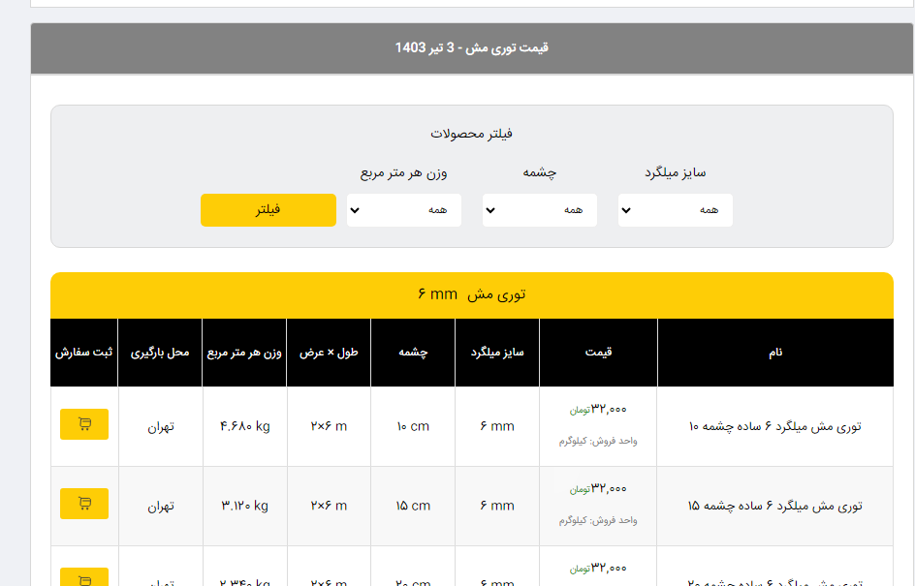Click the 4.680 kg weight cell
This screenshot has height=586, width=915.
244,426
